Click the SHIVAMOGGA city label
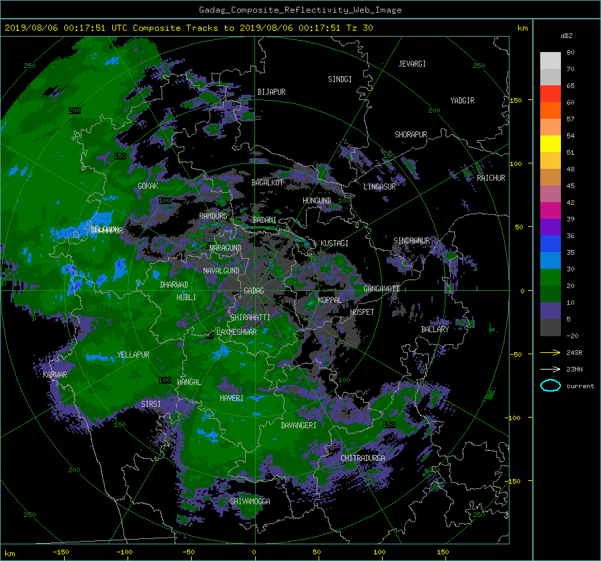601x561 pixels. [x=250, y=501]
